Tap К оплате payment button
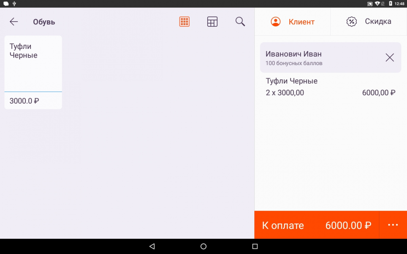407x254 pixels. point(316,225)
